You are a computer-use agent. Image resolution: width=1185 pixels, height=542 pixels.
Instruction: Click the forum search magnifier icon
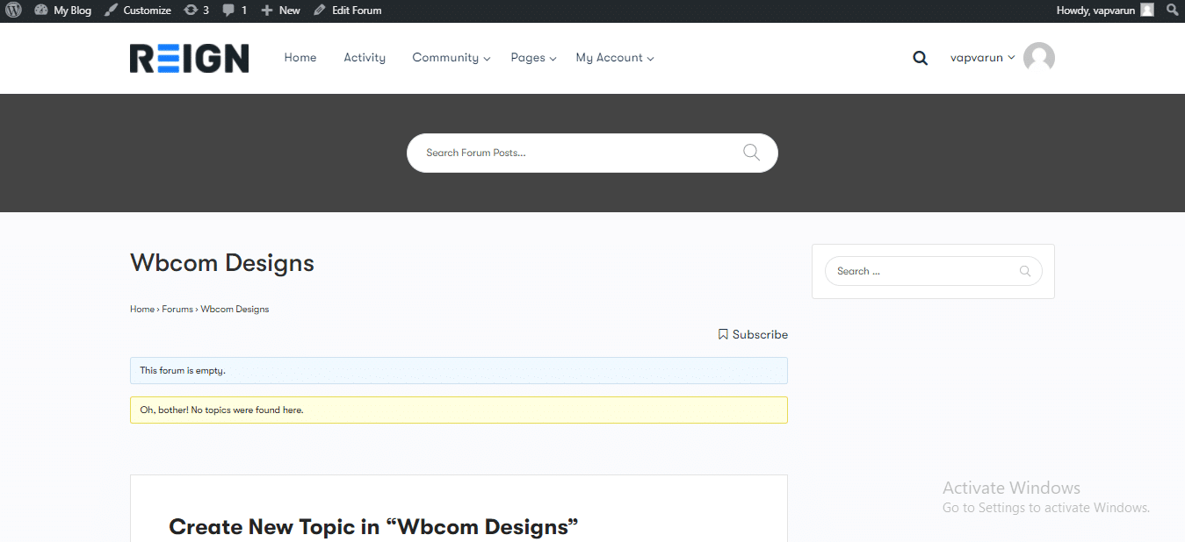coord(751,153)
